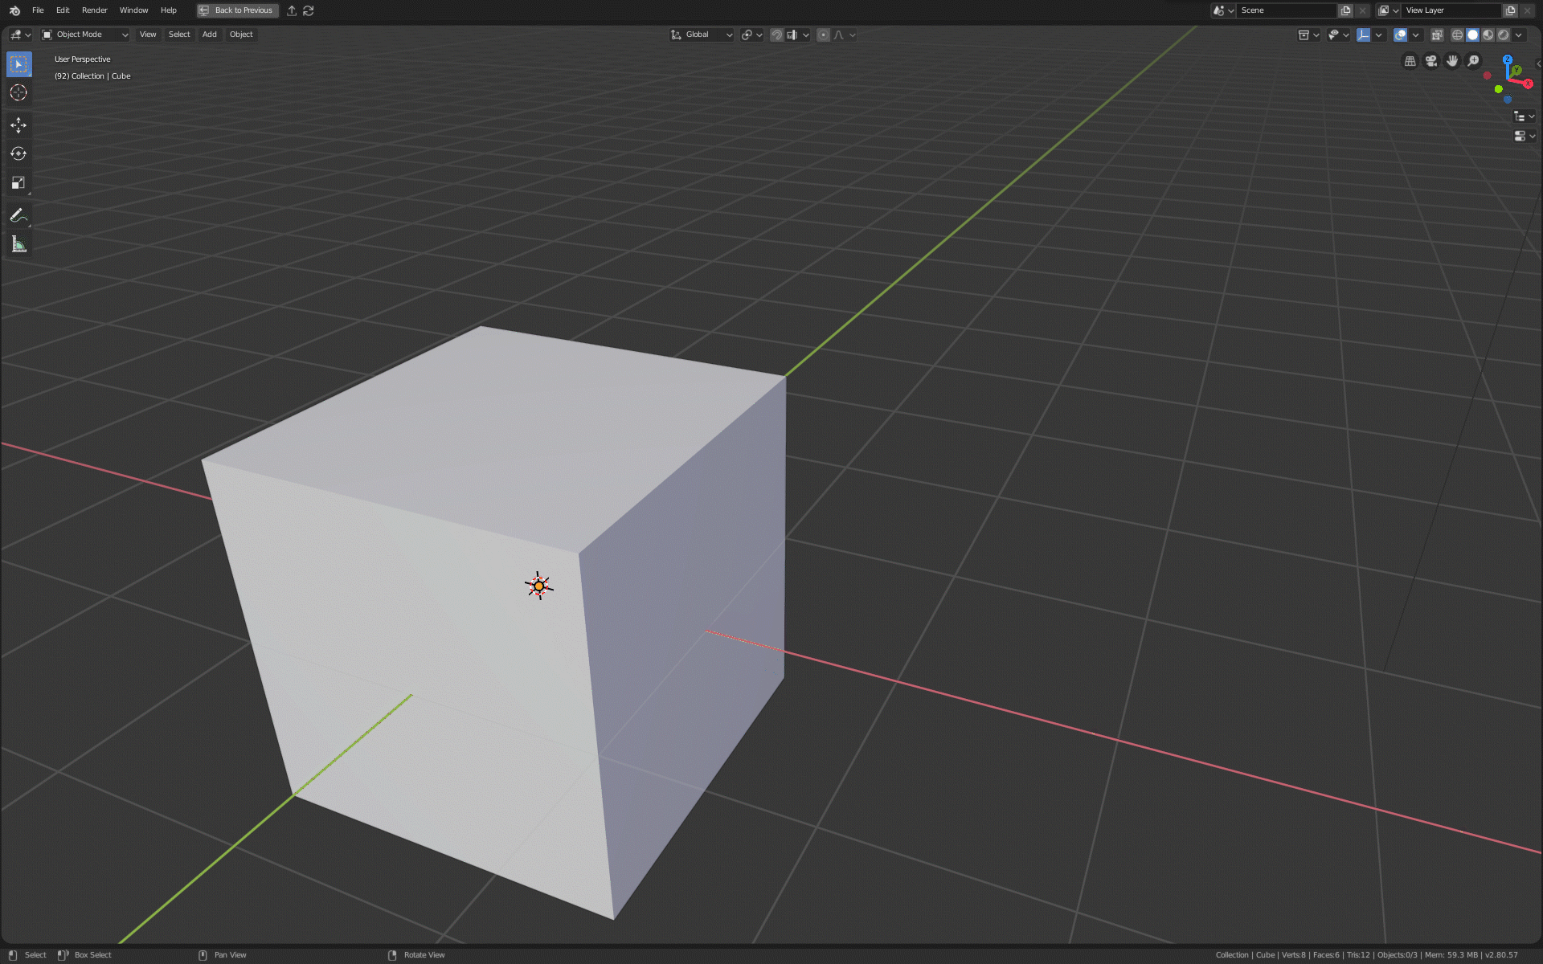Open Global transform orientation dropdown
Image resolution: width=1543 pixels, height=964 pixels.
tap(702, 35)
